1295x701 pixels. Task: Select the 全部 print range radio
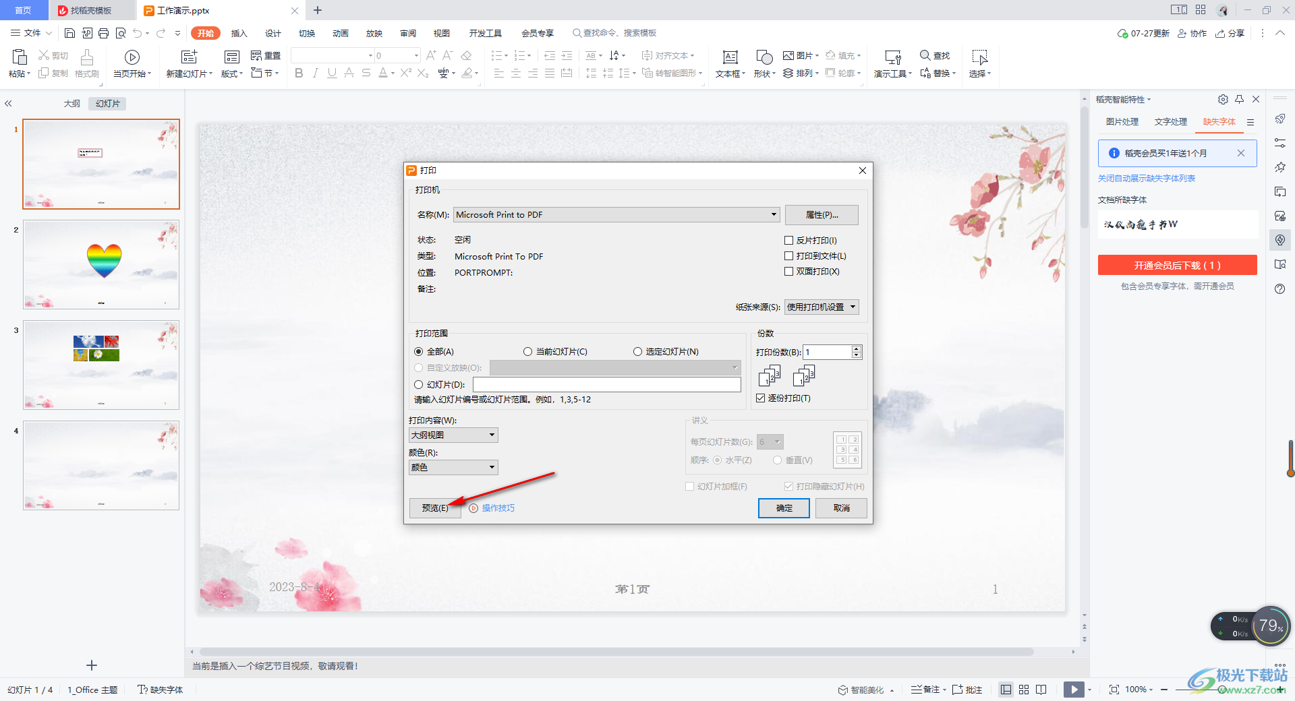[x=419, y=352]
